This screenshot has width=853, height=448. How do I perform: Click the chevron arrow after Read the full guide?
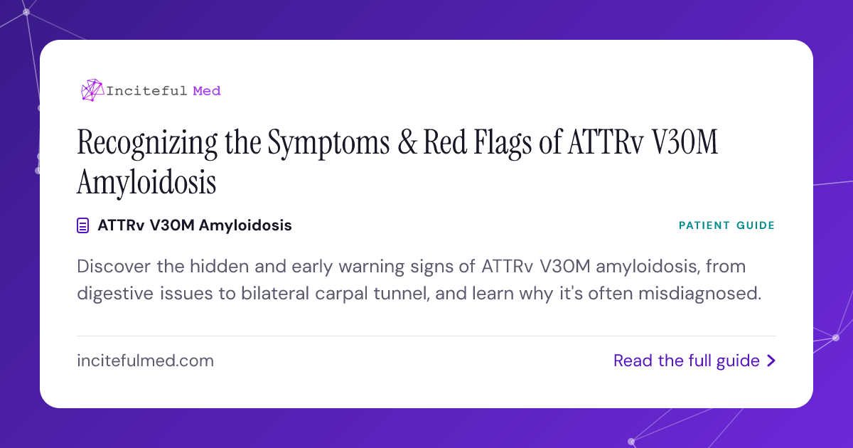(771, 361)
